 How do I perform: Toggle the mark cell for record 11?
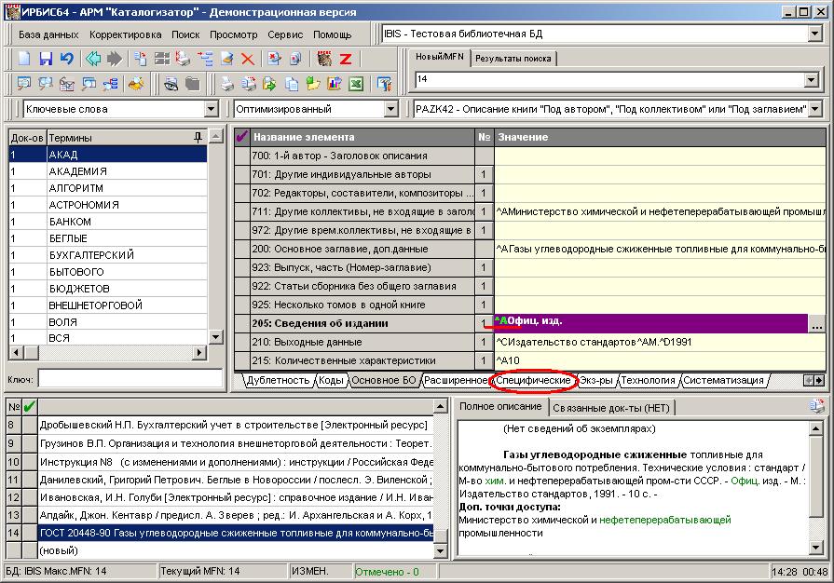click(x=30, y=480)
